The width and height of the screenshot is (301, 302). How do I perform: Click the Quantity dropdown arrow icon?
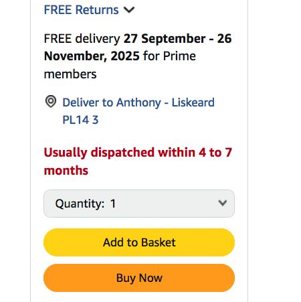[x=223, y=203]
